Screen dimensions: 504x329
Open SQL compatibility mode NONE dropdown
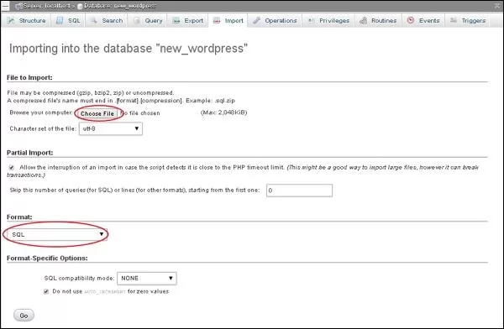coord(146,279)
